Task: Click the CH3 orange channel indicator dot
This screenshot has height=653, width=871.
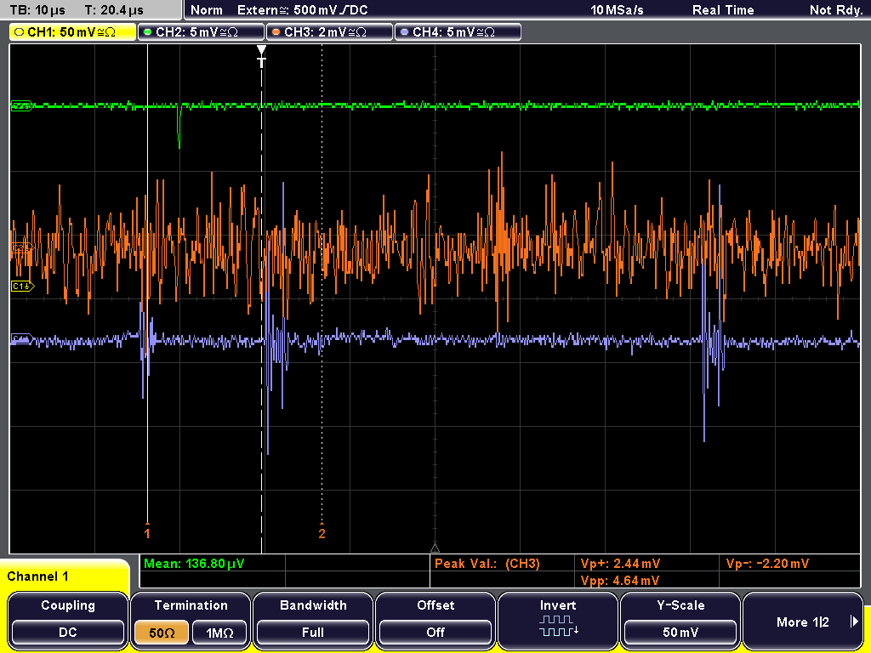Action: (x=276, y=32)
